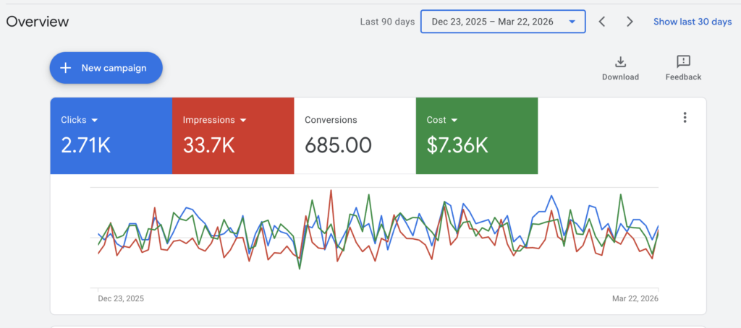This screenshot has height=328, width=741.
Task: Advance to next date period chevron
Action: point(630,22)
